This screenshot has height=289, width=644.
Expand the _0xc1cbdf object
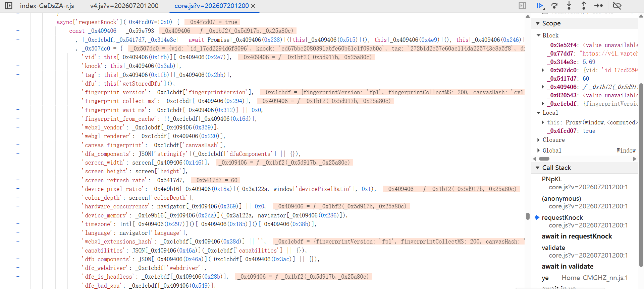(x=543, y=104)
